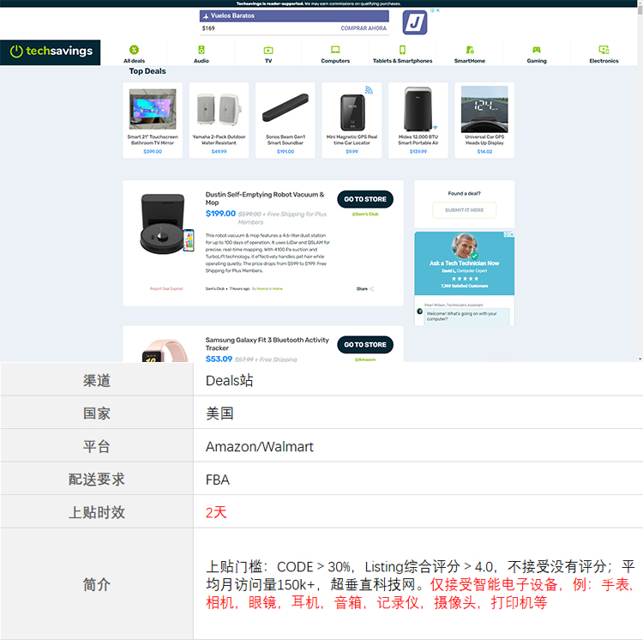Close the Vuelos Baratos ad banner
Image resolution: width=643 pixels, height=640 pixels.
(438, 10)
